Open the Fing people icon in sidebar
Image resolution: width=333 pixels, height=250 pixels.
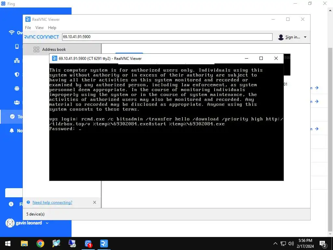pyautogui.click(x=17, y=103)
